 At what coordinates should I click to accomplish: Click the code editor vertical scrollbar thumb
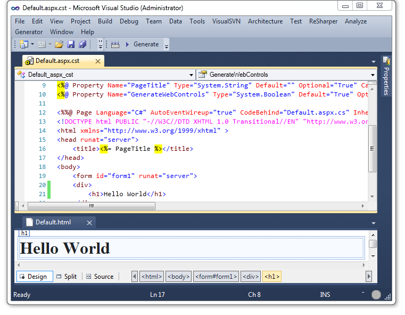pos(372,149)
